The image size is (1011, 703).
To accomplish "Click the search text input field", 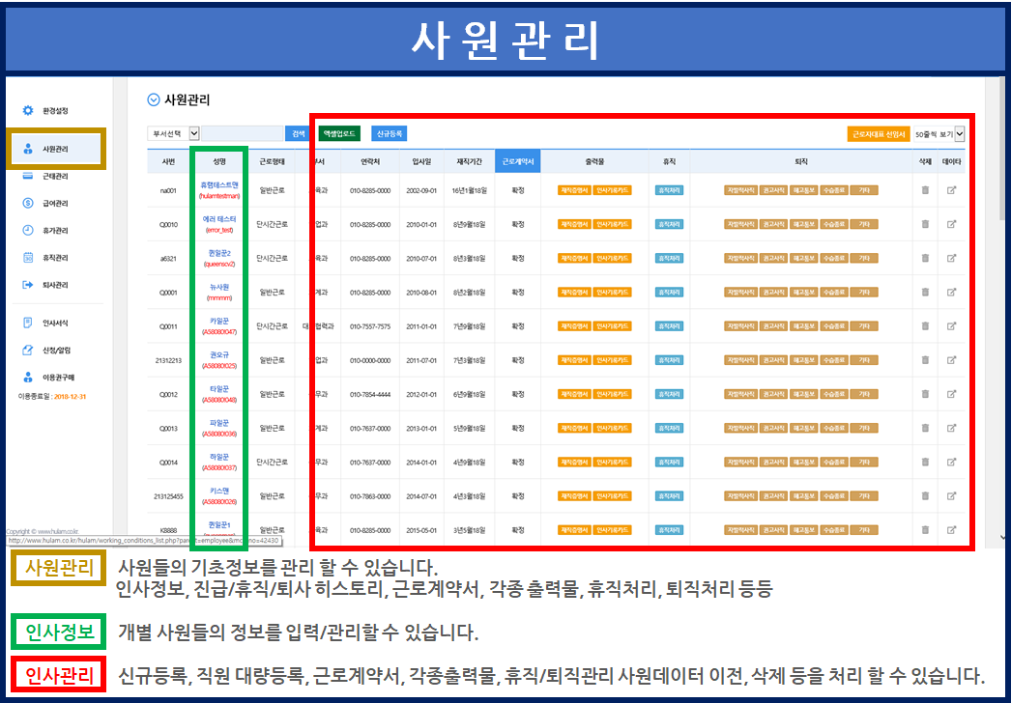I will [244, 133].
